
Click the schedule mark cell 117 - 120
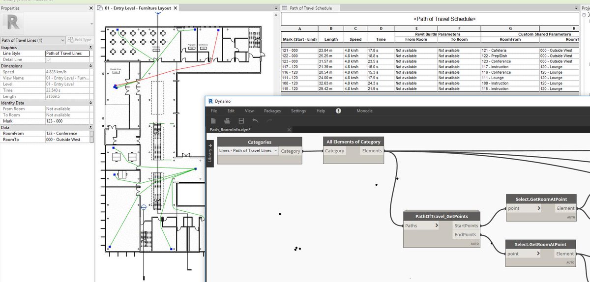coord(299,66)
